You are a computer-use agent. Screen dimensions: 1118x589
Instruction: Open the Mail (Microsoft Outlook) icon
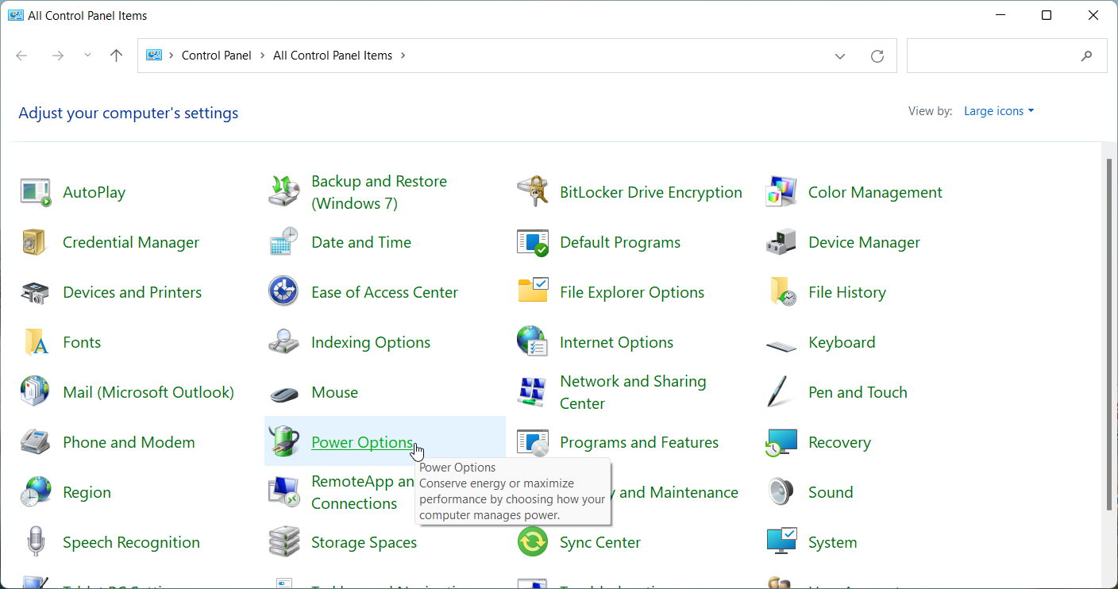[x=36, y=392]
